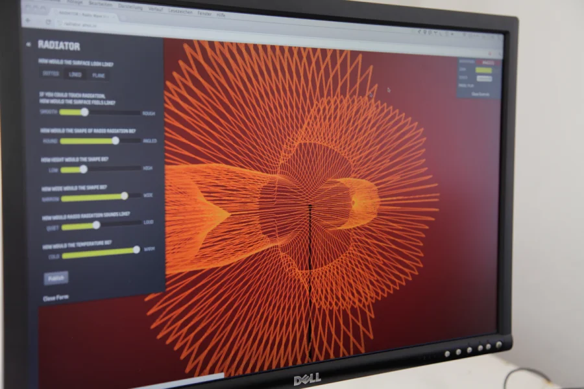Reload the page with the browser refresh icon
The height and width of the screenshot is (389, 584).
pyautogui.click(x=49, y=21)
